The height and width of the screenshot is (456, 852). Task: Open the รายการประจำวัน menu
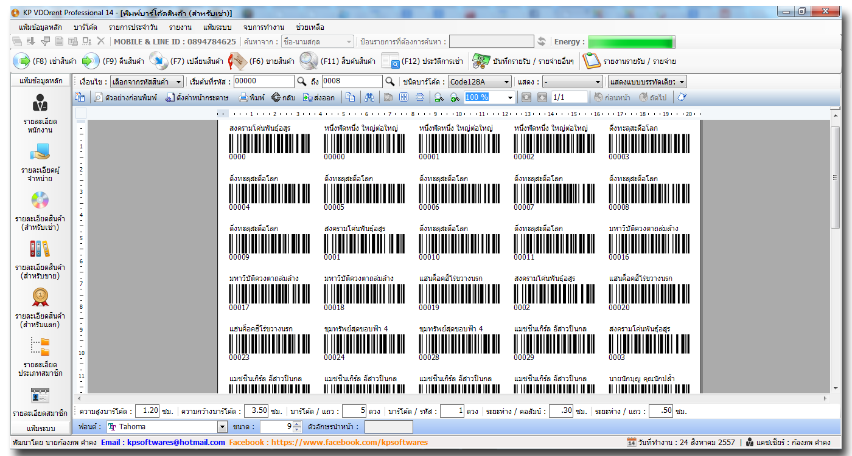(x=133, y=27)
